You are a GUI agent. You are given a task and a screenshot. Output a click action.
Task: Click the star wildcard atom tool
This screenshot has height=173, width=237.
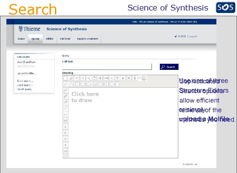coord(117,78)
